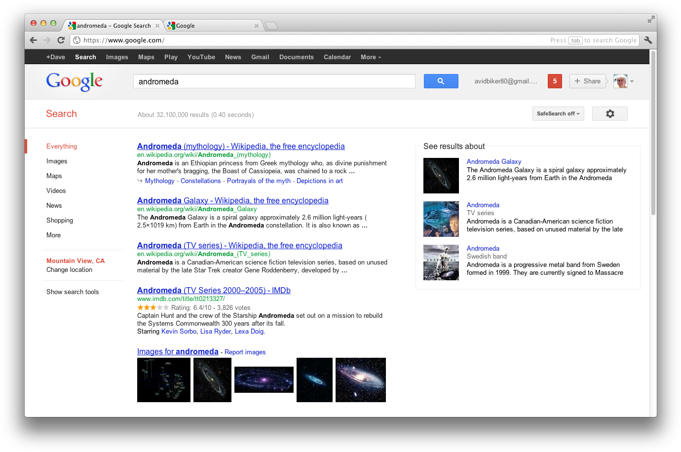Open the constellation chart image thumbnail
This screenshot has width=681, height=452.
tap(164, 380)
